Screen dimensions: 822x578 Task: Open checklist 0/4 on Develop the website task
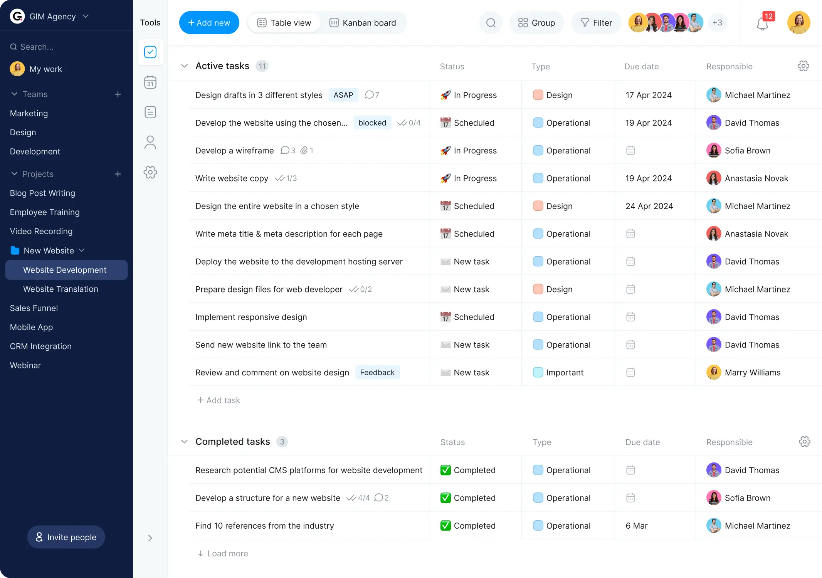click(x=409, y=123)
